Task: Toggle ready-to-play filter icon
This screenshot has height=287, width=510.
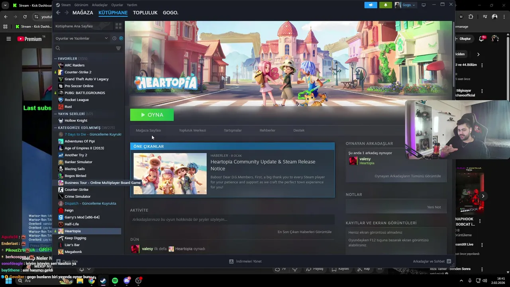Action: (x=121, y=38)
